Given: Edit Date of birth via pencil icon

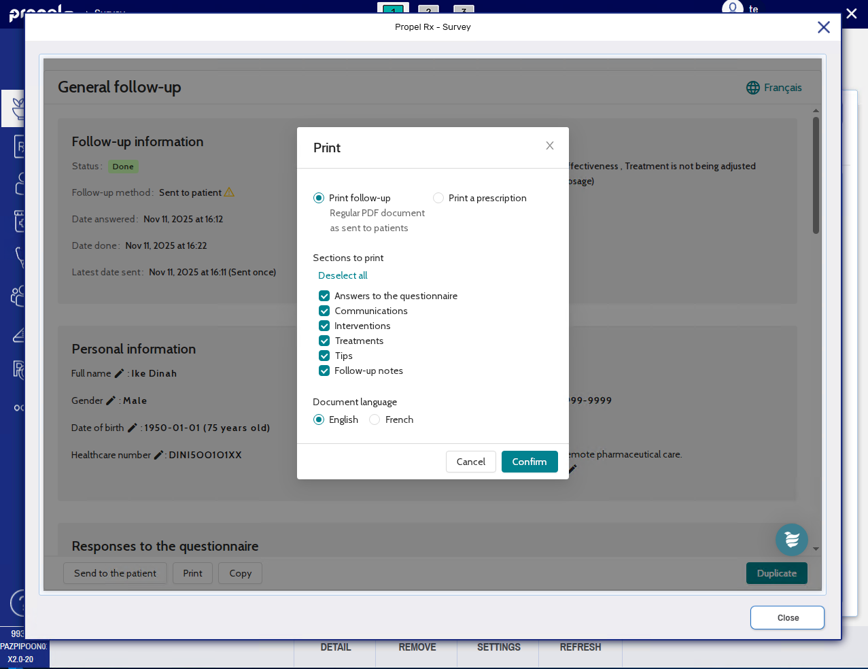Looking at the screenshot, I should 132,428.
